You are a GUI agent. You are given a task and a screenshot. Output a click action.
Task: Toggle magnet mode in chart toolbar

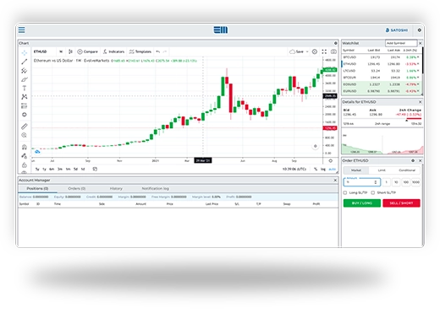(25, 147)
